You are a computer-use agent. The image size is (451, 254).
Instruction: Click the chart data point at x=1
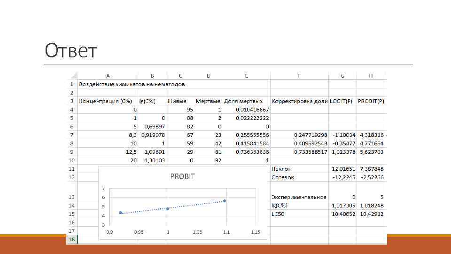(168, 208)
